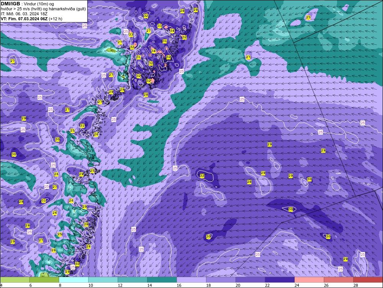Click the 26–28 salmon legend swatch
Image resolution: width=383 pixels, height=288 pixels.
[339, 280]
